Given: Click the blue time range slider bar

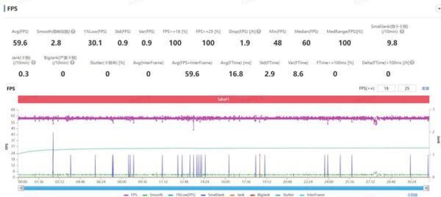Looking at the screenshot, I should (224, 188).
